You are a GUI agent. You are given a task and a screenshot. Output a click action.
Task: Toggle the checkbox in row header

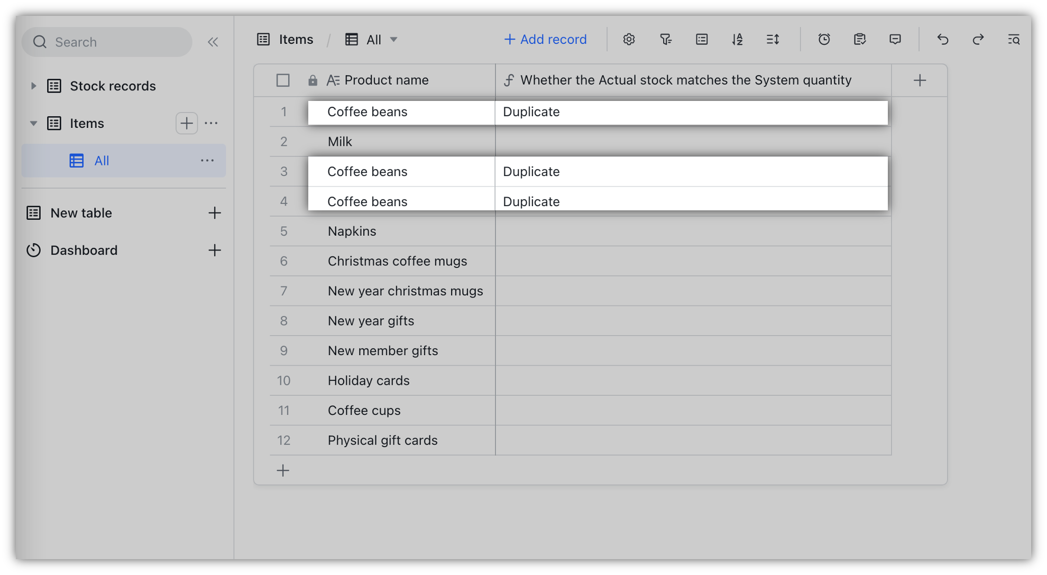click(283, 80)
